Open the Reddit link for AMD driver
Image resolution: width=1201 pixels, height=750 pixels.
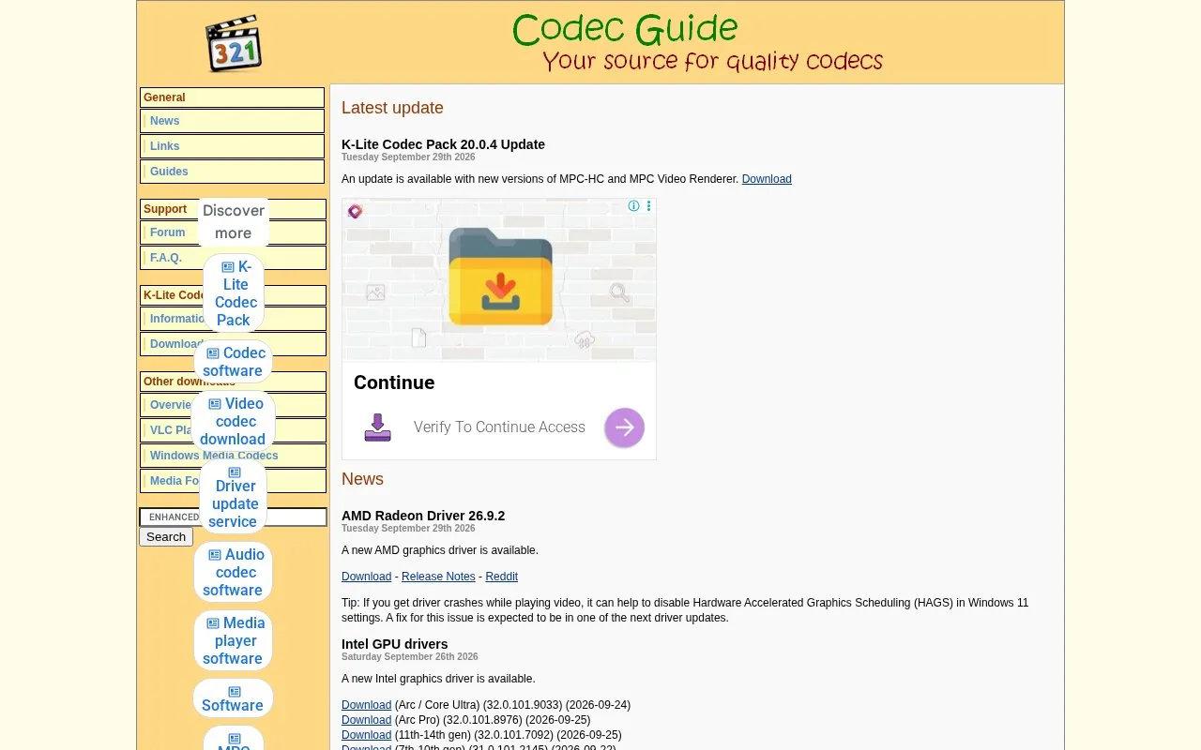[501, 577]
